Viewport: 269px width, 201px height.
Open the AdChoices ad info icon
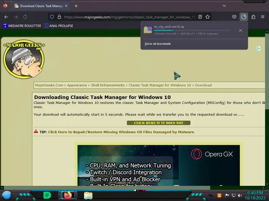258,48
